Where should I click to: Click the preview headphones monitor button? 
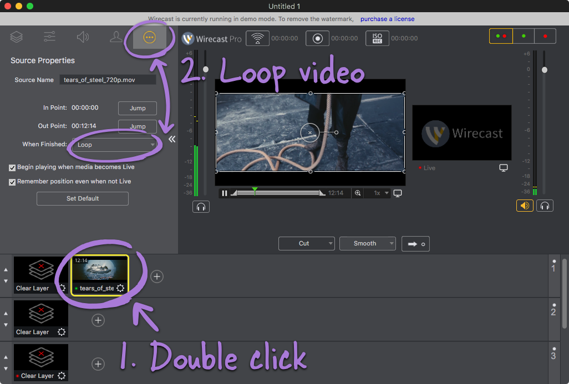click(201, 207)
